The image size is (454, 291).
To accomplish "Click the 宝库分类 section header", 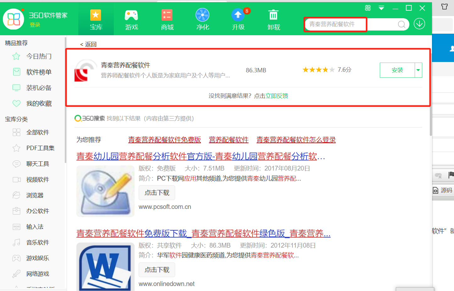I will (16, 119).
